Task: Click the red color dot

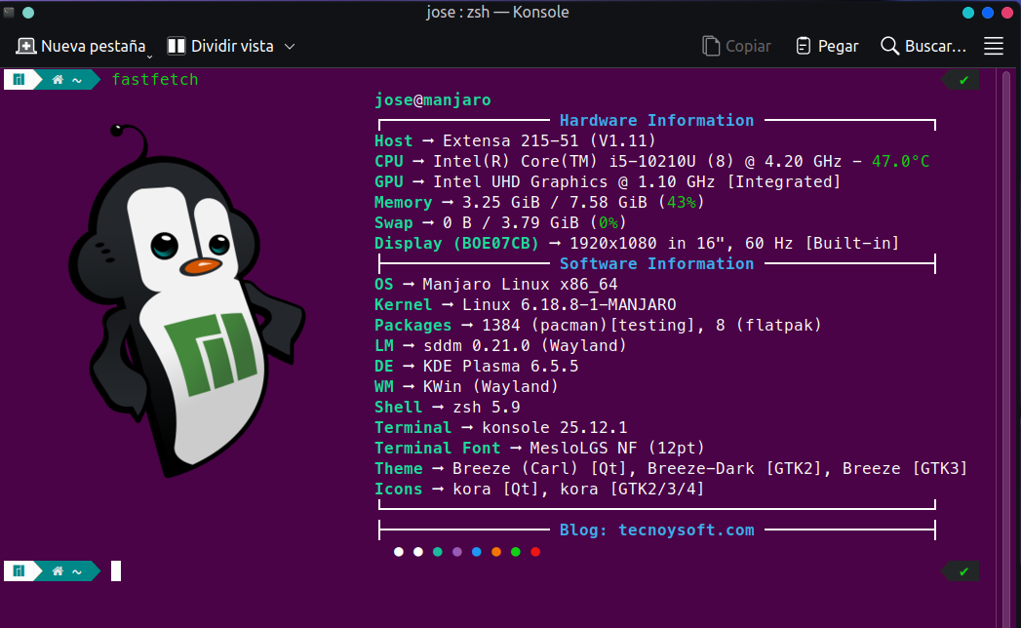Action: pyautogui.click(x=535, y=552)
